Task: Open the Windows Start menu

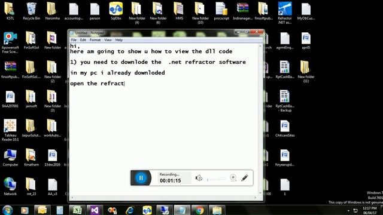Action: coord(8,210)
